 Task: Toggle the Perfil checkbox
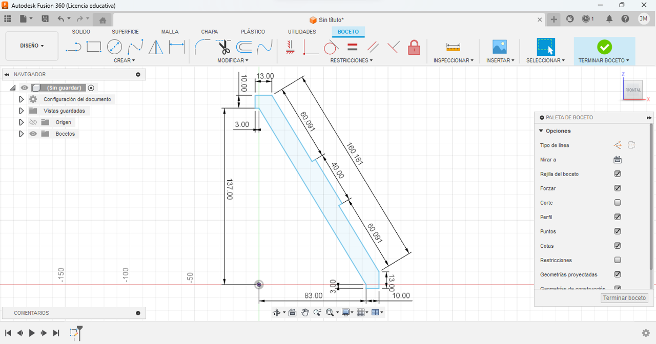point(618,217)
